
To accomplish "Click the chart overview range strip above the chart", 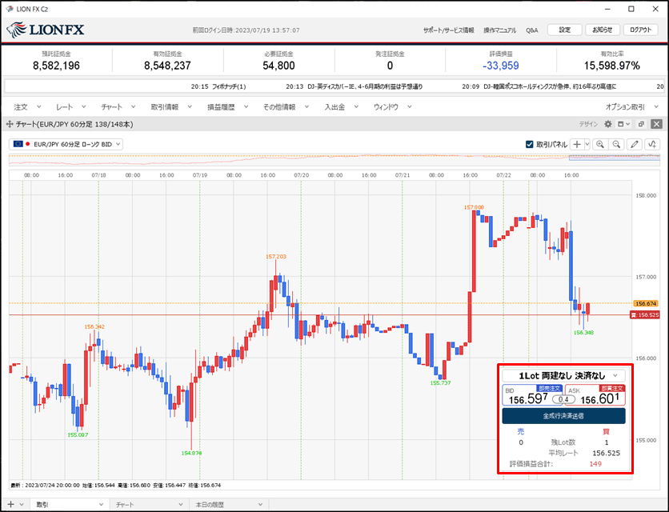I will click(334, 159).
